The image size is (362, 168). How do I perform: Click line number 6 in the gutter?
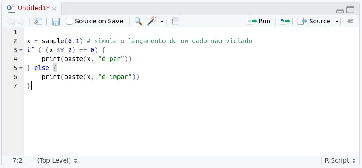pyautogui.click(x=15, y=77)
